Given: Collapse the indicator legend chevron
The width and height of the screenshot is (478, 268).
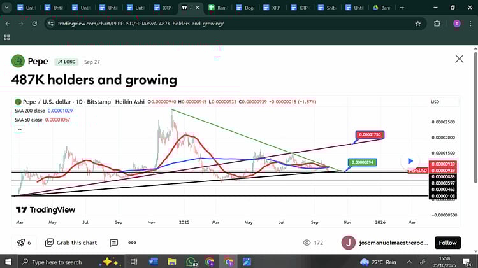Looking at the screenshot, I should (19, 129).
